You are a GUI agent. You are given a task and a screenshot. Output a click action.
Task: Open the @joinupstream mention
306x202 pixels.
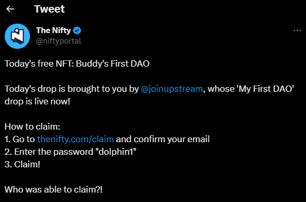click(172, 89)
